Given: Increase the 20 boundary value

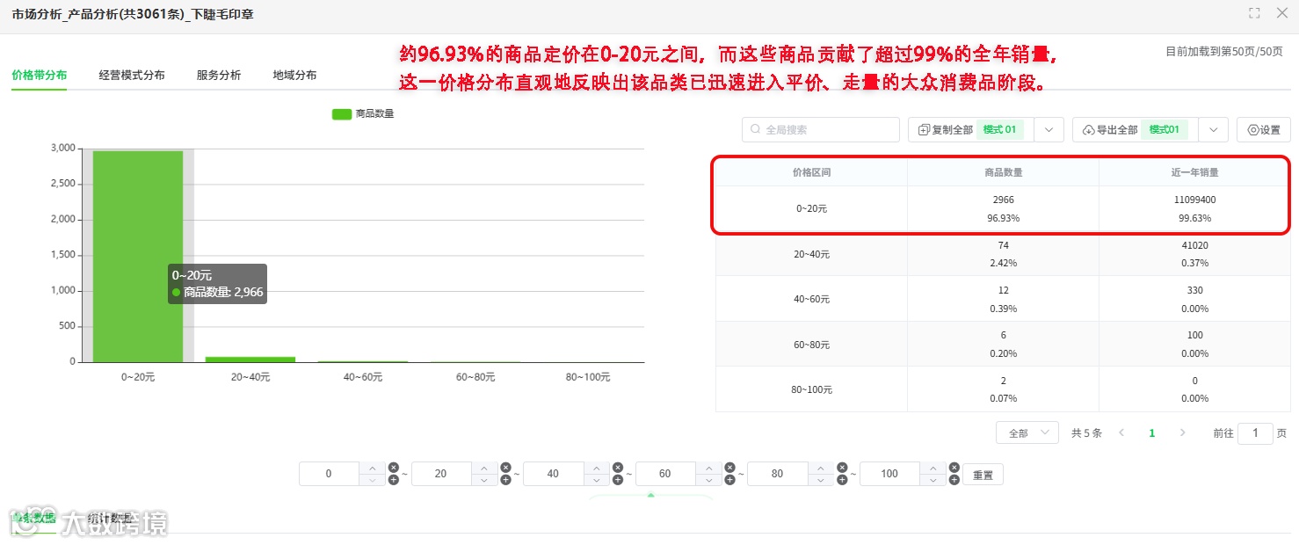Looking at the screenshot, I should click(484, 468).
